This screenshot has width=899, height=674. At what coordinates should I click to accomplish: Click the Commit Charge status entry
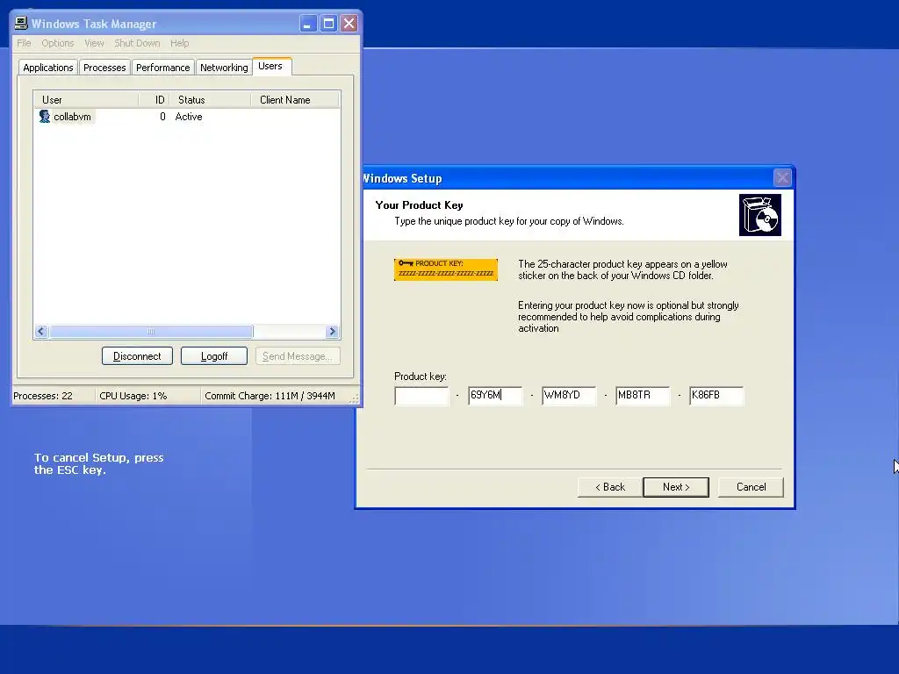point(270,396)
